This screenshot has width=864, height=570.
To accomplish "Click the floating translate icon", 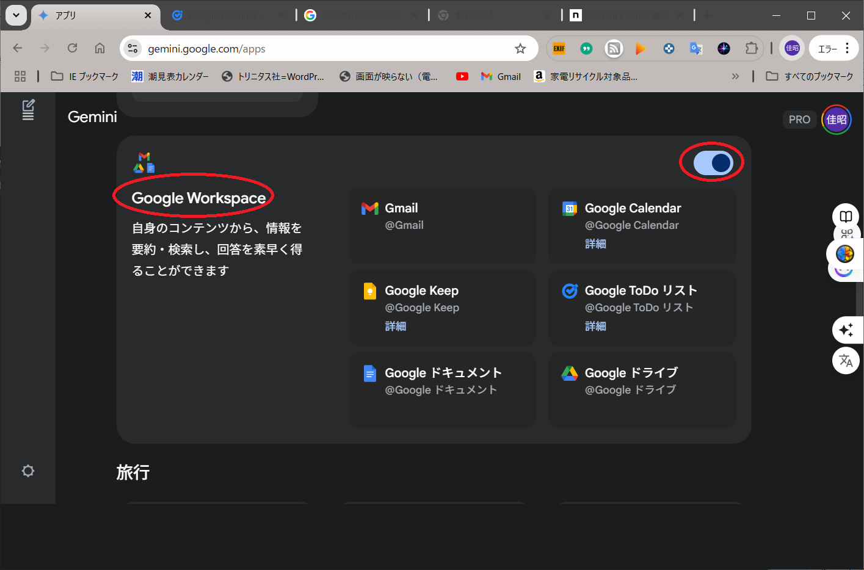I will pyautogui.click(x=846, y=361).
